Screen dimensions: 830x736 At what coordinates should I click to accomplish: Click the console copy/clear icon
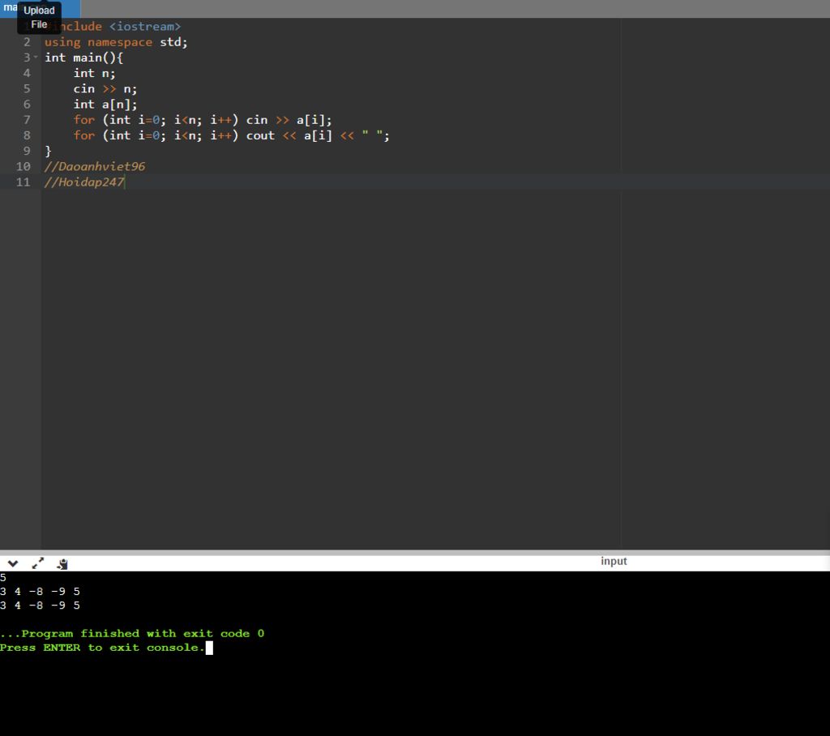point(62,564)
